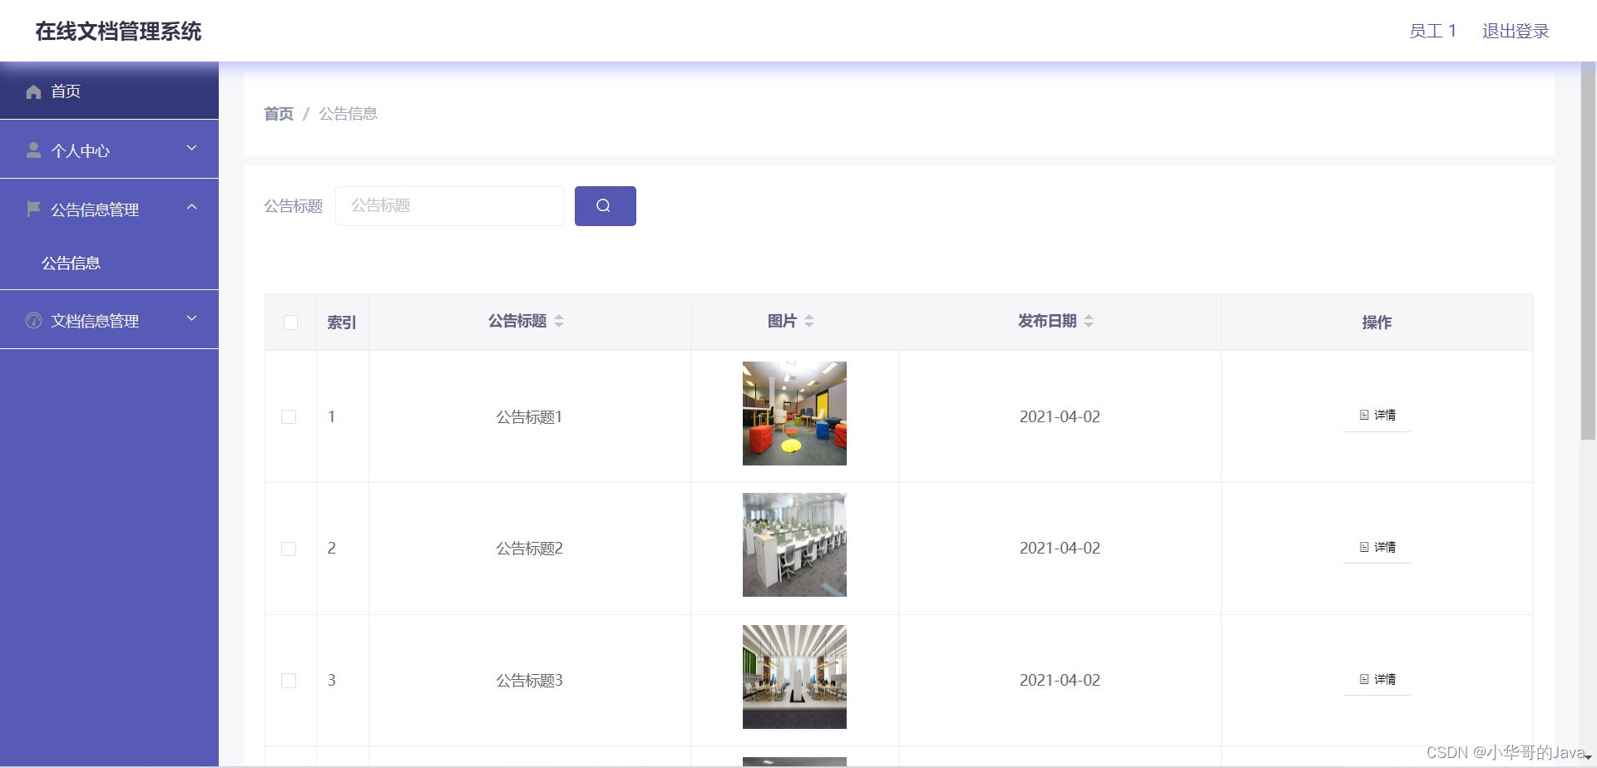Click the 操作 column header
The image size is (1597, 768).
[1377, 322]
